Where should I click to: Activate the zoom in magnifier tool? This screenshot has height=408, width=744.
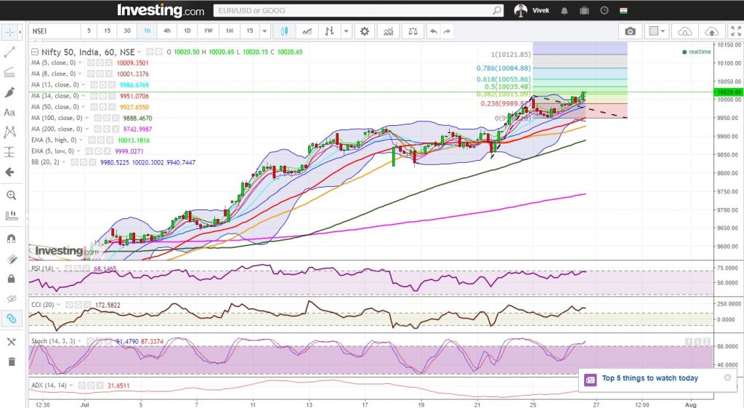[x=11, y=195]
